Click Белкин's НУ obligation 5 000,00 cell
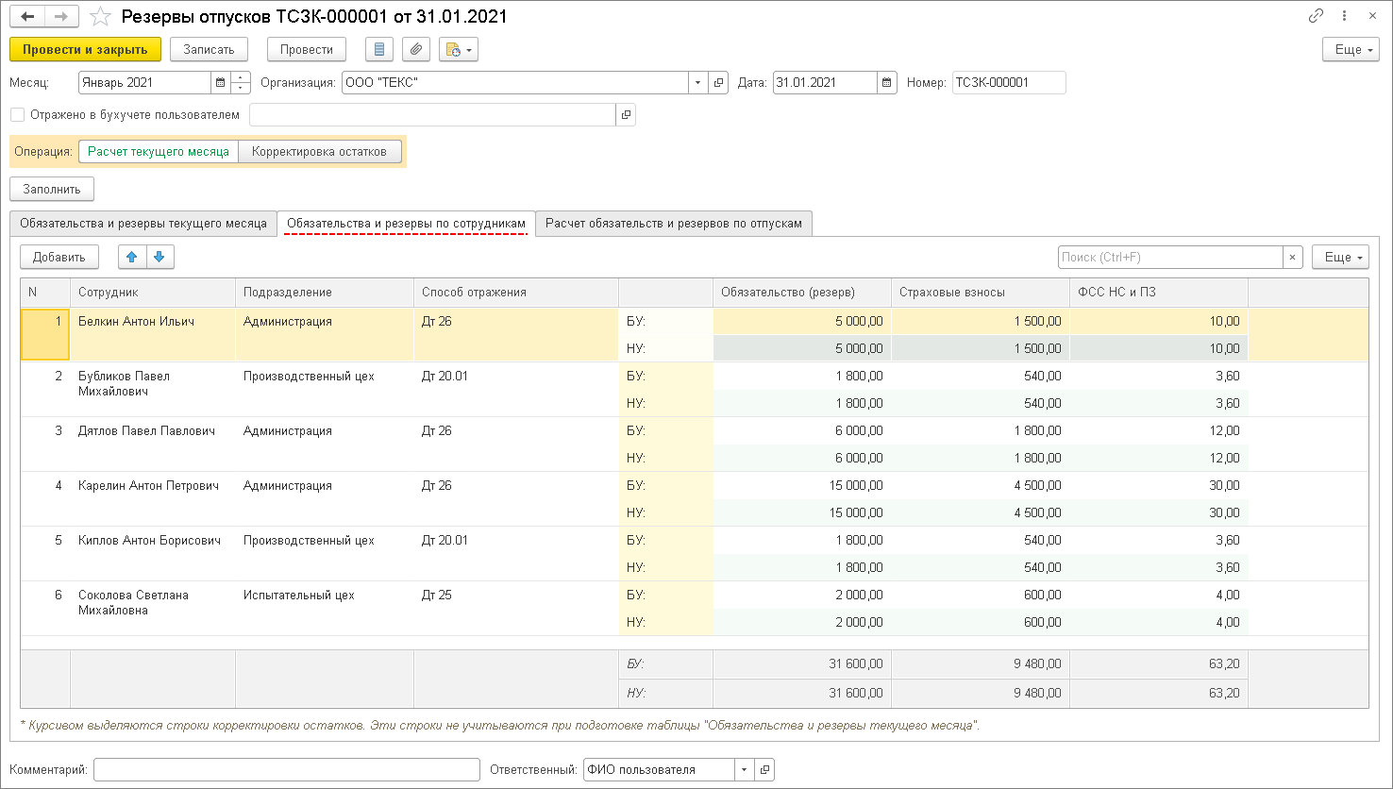Viewport: 1393px width, 789px height. tap(802, 349)
